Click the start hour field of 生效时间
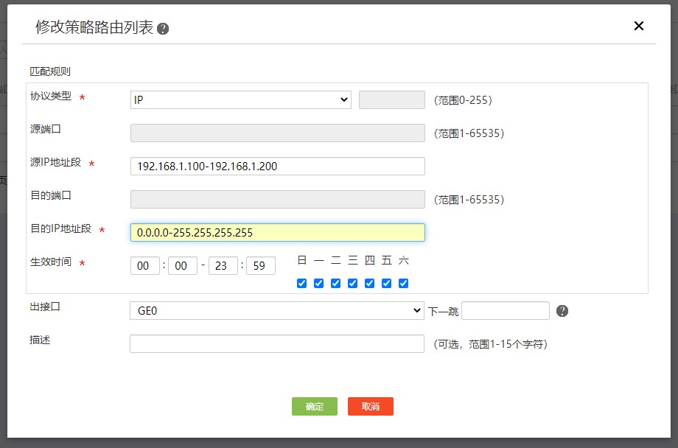The width and height of the screenshot is (678, 448). [145, 265]
